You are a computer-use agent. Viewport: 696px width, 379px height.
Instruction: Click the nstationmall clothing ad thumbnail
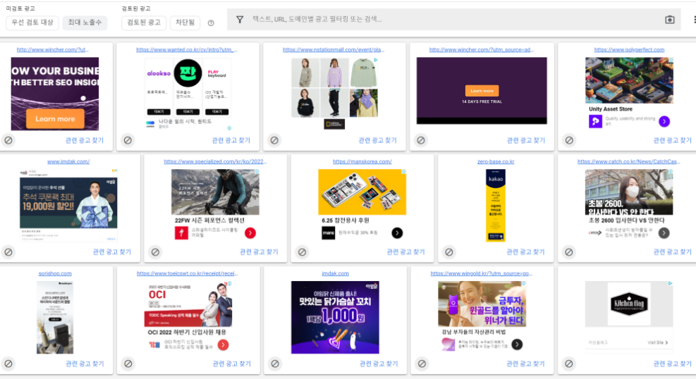335,94
